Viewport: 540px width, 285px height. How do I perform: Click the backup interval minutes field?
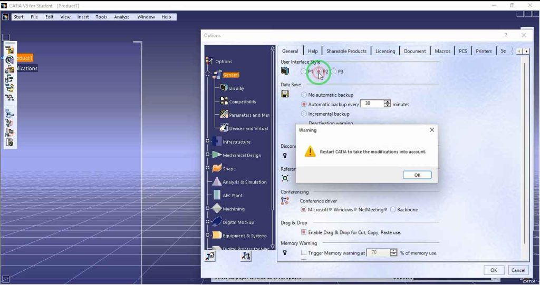371,104
